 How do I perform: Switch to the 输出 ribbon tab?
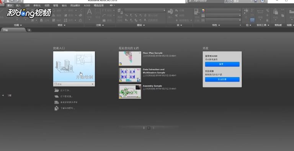click(64, 5)
